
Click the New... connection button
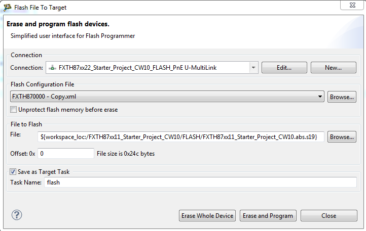tap(334, 68)
